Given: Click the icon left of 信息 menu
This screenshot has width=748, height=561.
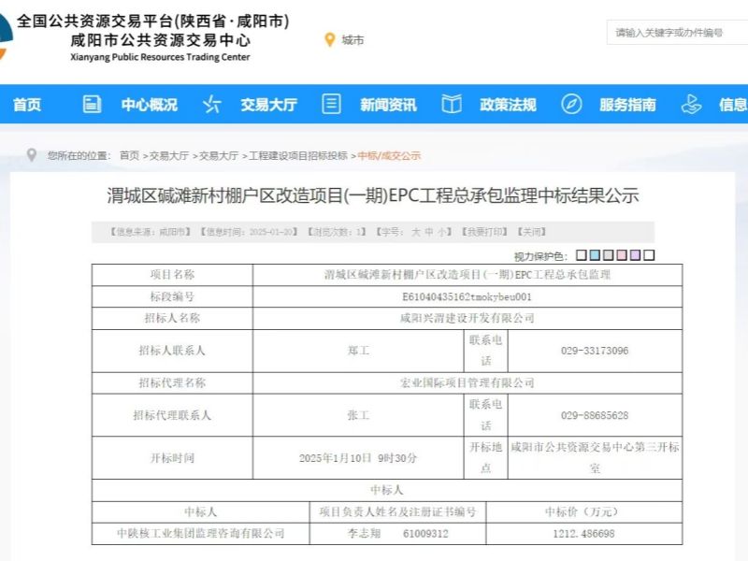Looking at the screenshot, I should [x=691, y=105].
